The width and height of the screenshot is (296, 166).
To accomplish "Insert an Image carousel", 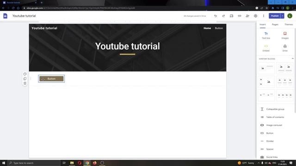I will click(271, 125).
